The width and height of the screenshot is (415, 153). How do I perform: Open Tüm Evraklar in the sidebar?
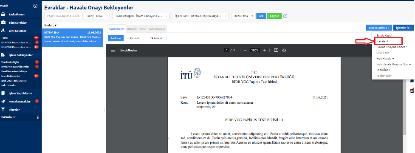tap(17, 23)
